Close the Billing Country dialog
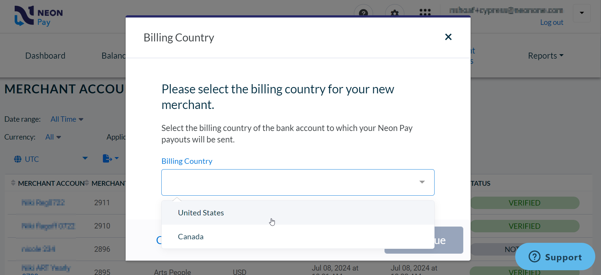Viewport: 601px width, 275px height. click(x=448, y=37)
